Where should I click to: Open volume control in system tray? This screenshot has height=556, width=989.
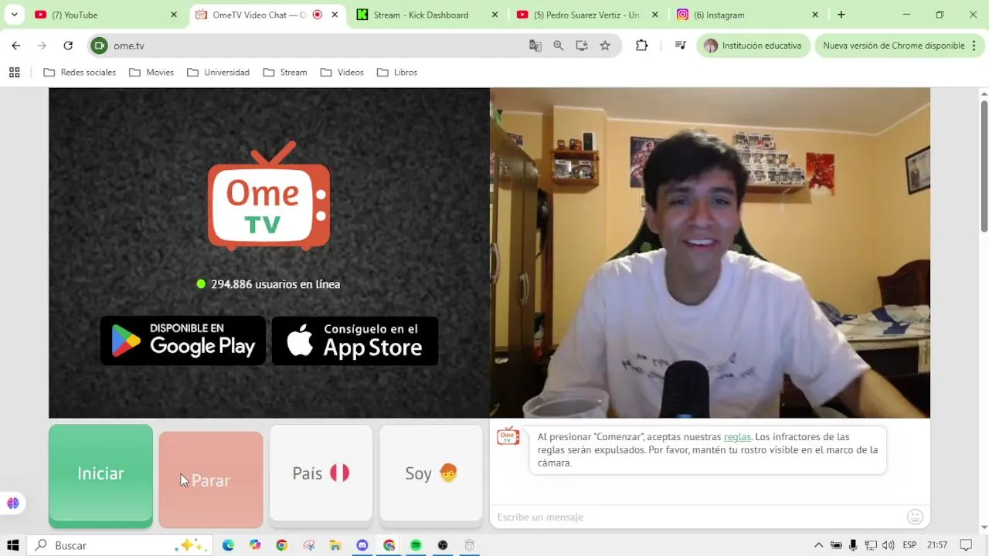[888, 545]
